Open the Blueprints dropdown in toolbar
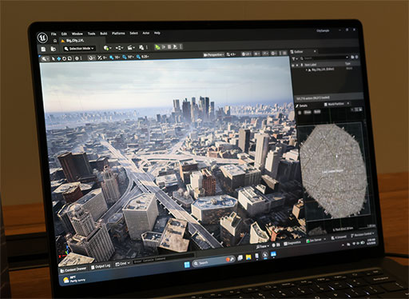 pos(120,48)
